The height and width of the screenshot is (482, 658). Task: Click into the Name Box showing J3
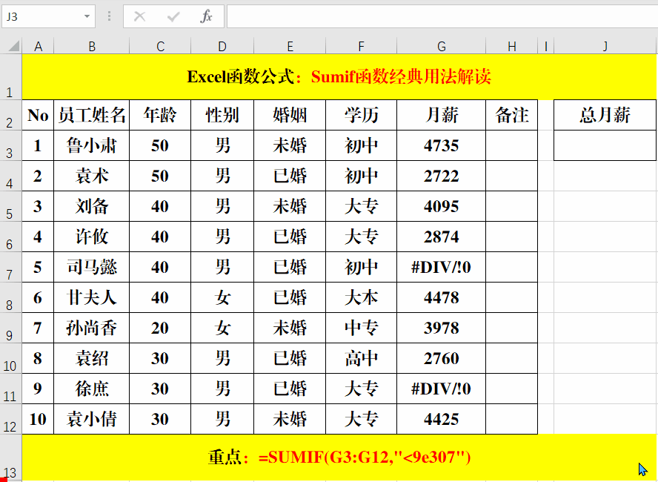(x=42, y=16)
